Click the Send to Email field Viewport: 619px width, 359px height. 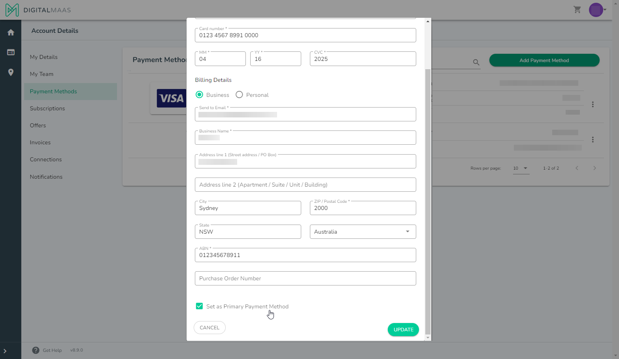(305, 114)
